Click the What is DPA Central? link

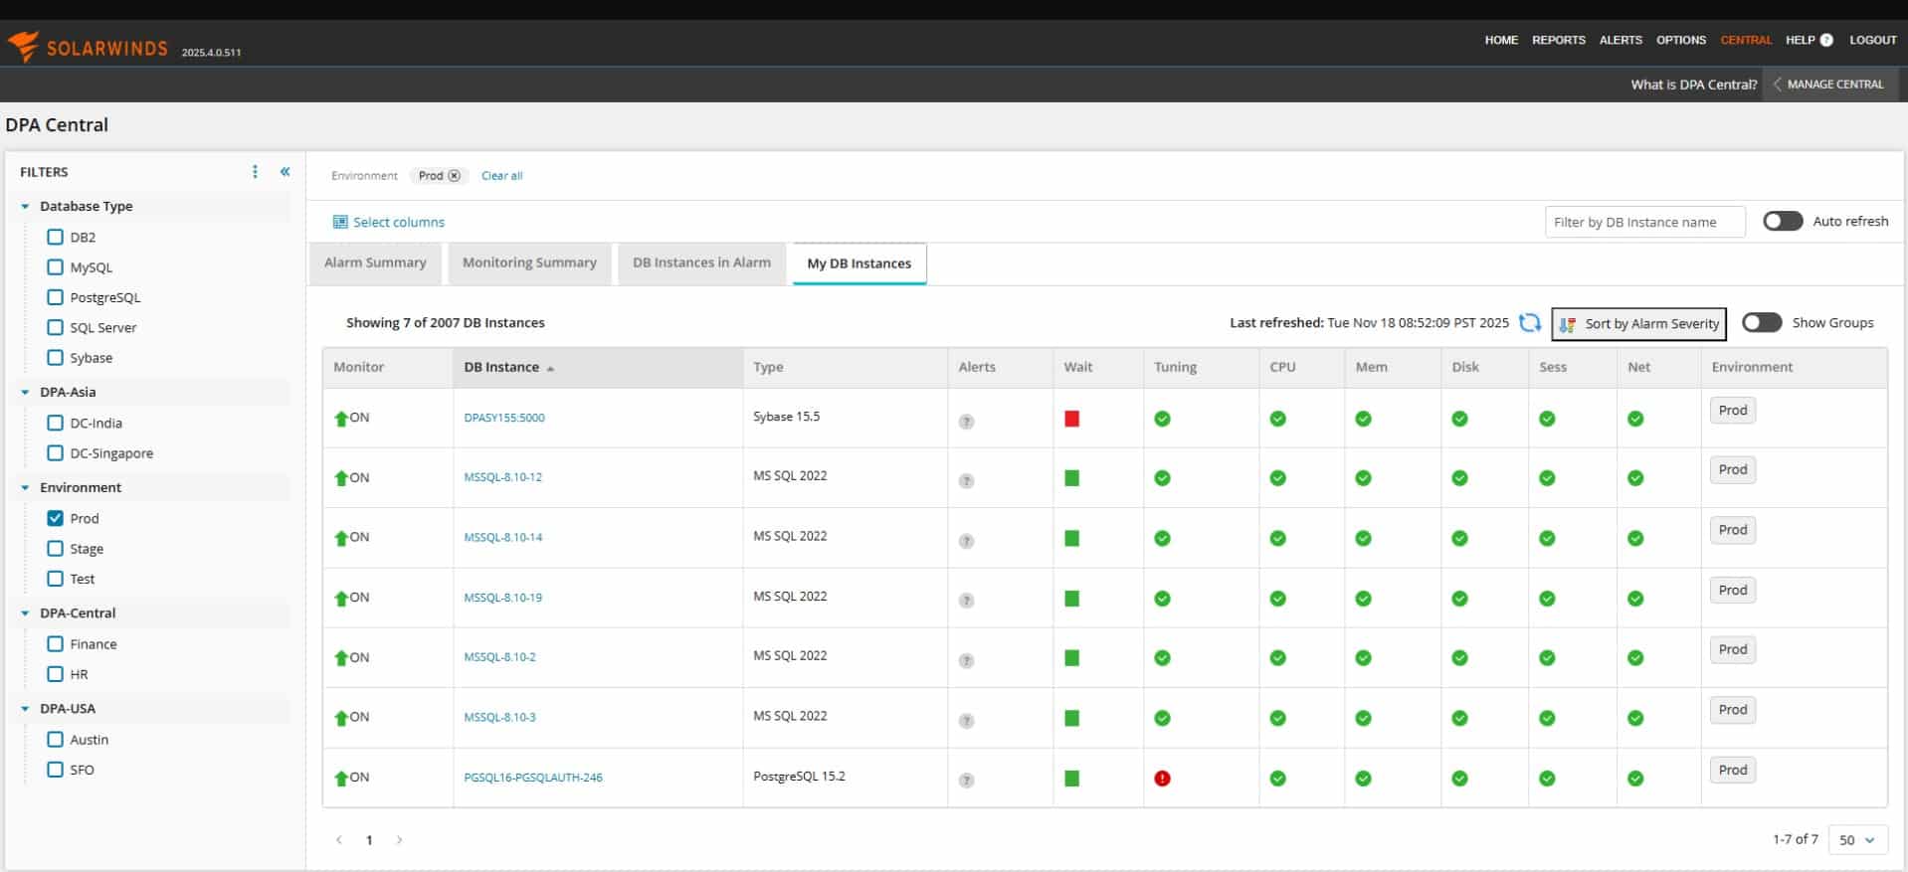[1693, 85]
